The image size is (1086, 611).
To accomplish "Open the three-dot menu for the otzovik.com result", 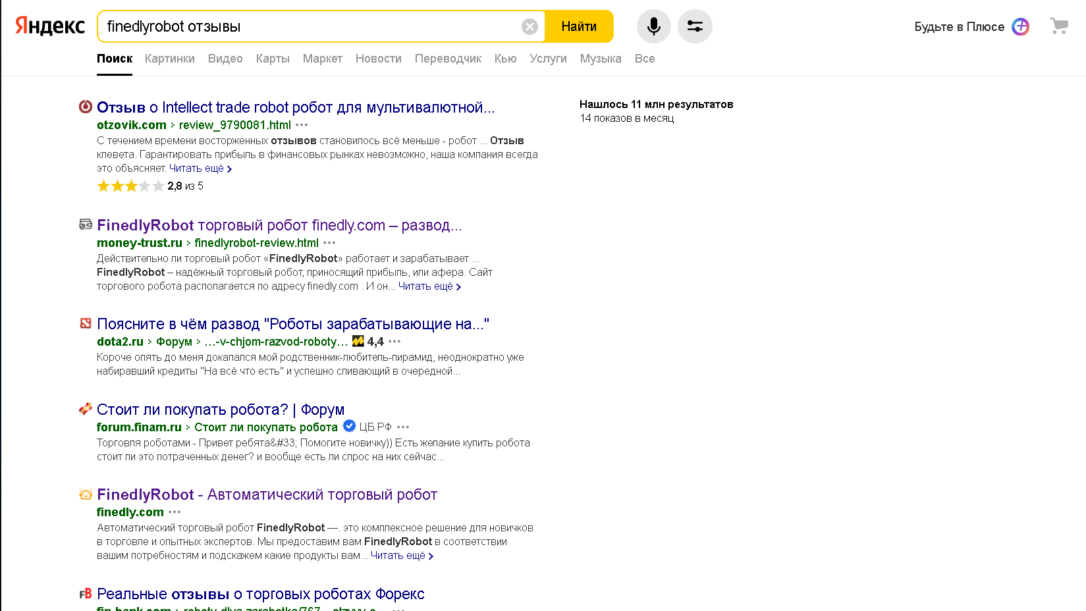I will [302, 124].
